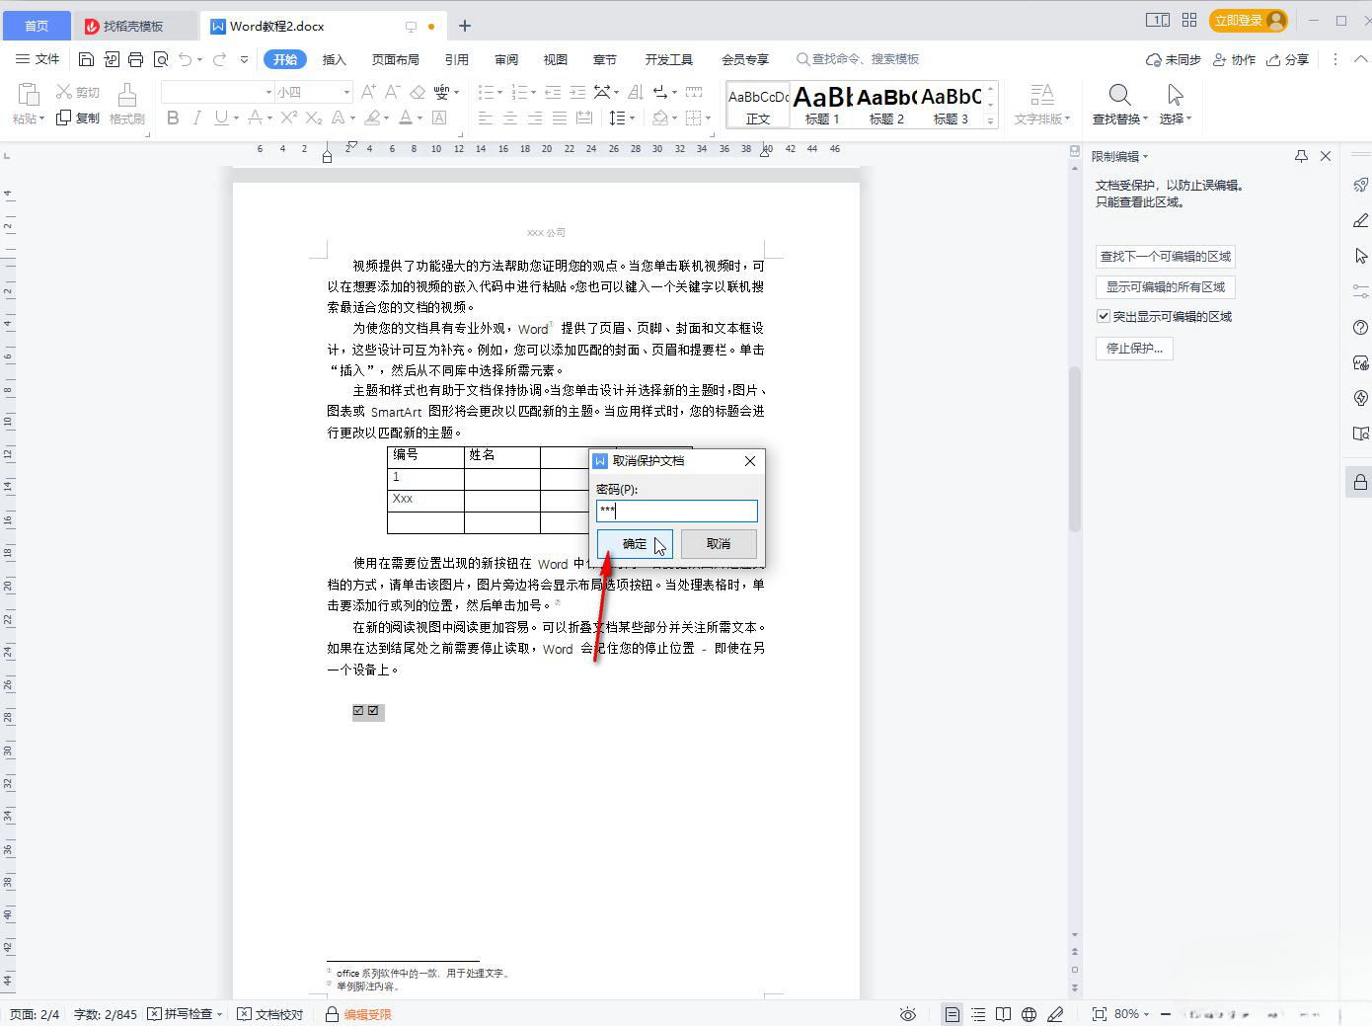
Task: Click the password (密码) input field
Action: point(677,511)
